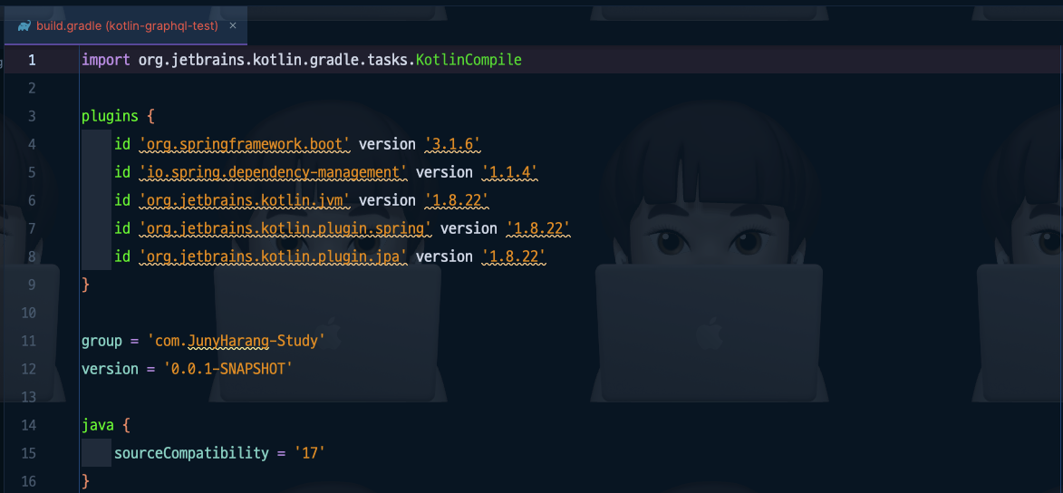Click closing brace of plugins block on line 9
1063x493 pixels.
click(85, 285)
